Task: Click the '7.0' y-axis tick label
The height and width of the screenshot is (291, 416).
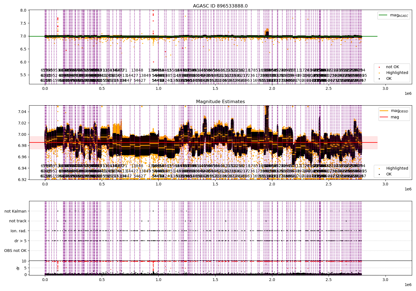Action: point(24,36)
